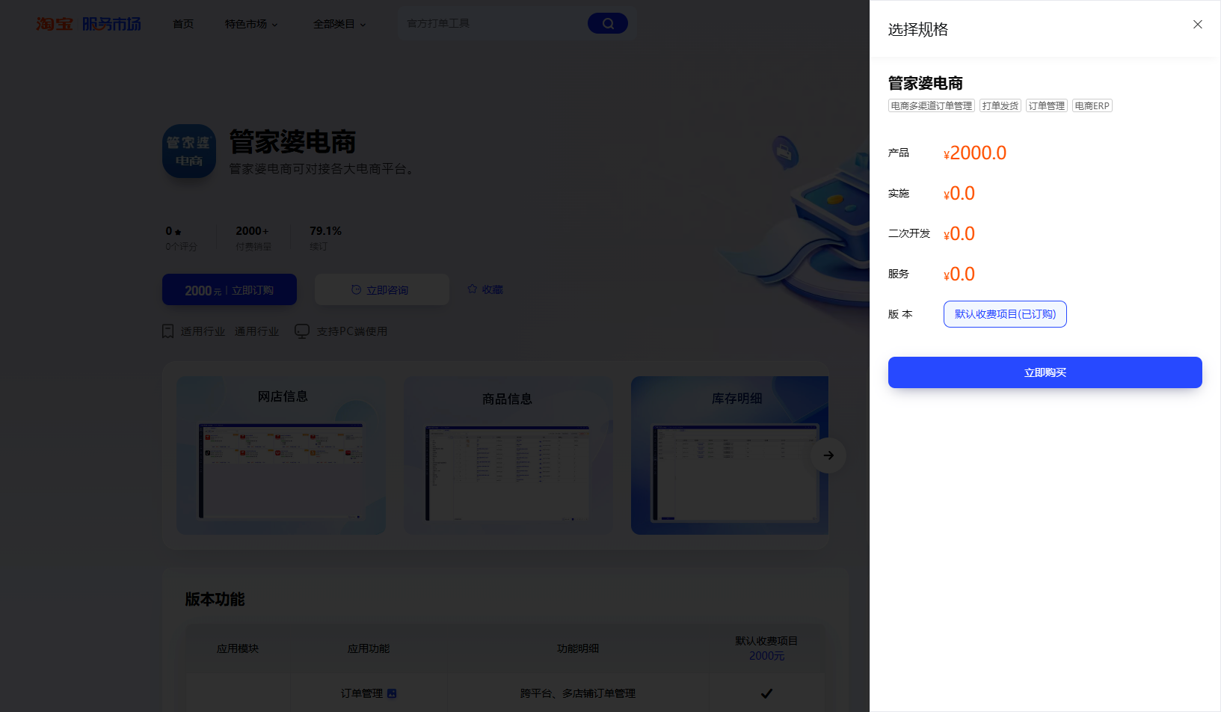
Task: Click the 版本功能 heading
Action: click(215, 599)
